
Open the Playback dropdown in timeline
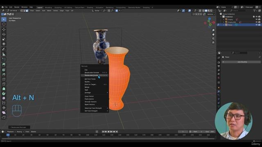tap(11, 131)
